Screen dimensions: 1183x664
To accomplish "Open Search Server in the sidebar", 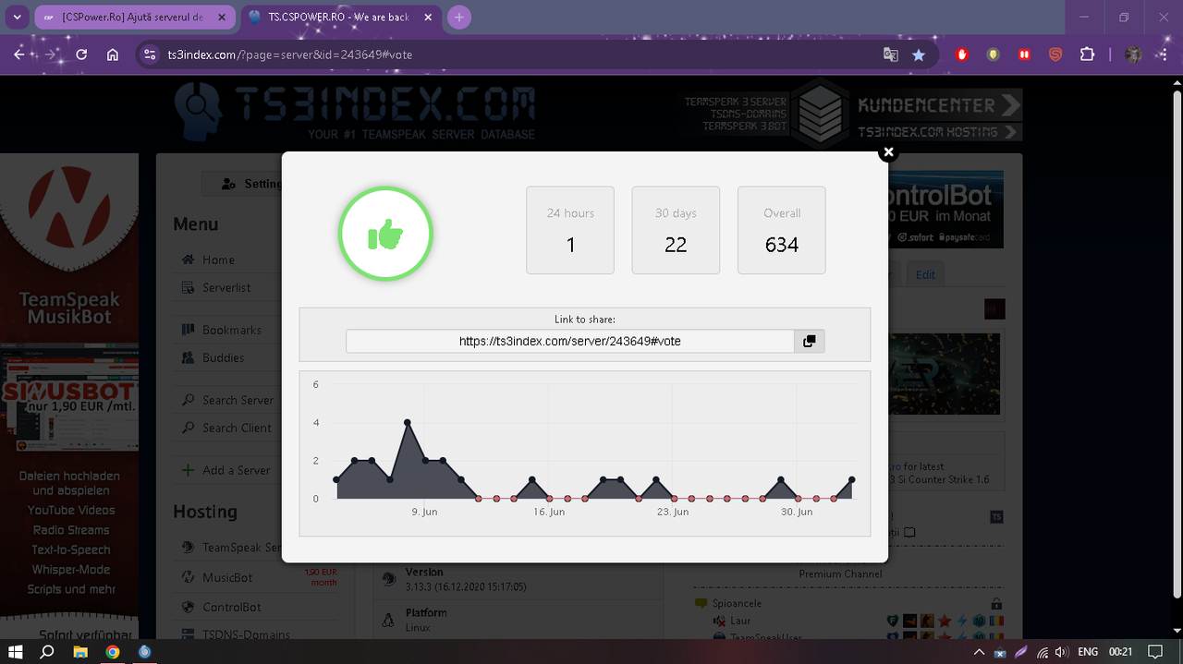I will point(238,401).
